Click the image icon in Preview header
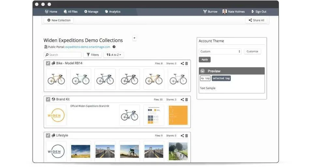The height and width of the screenshot is (167, 313). [x=202, y=71]
